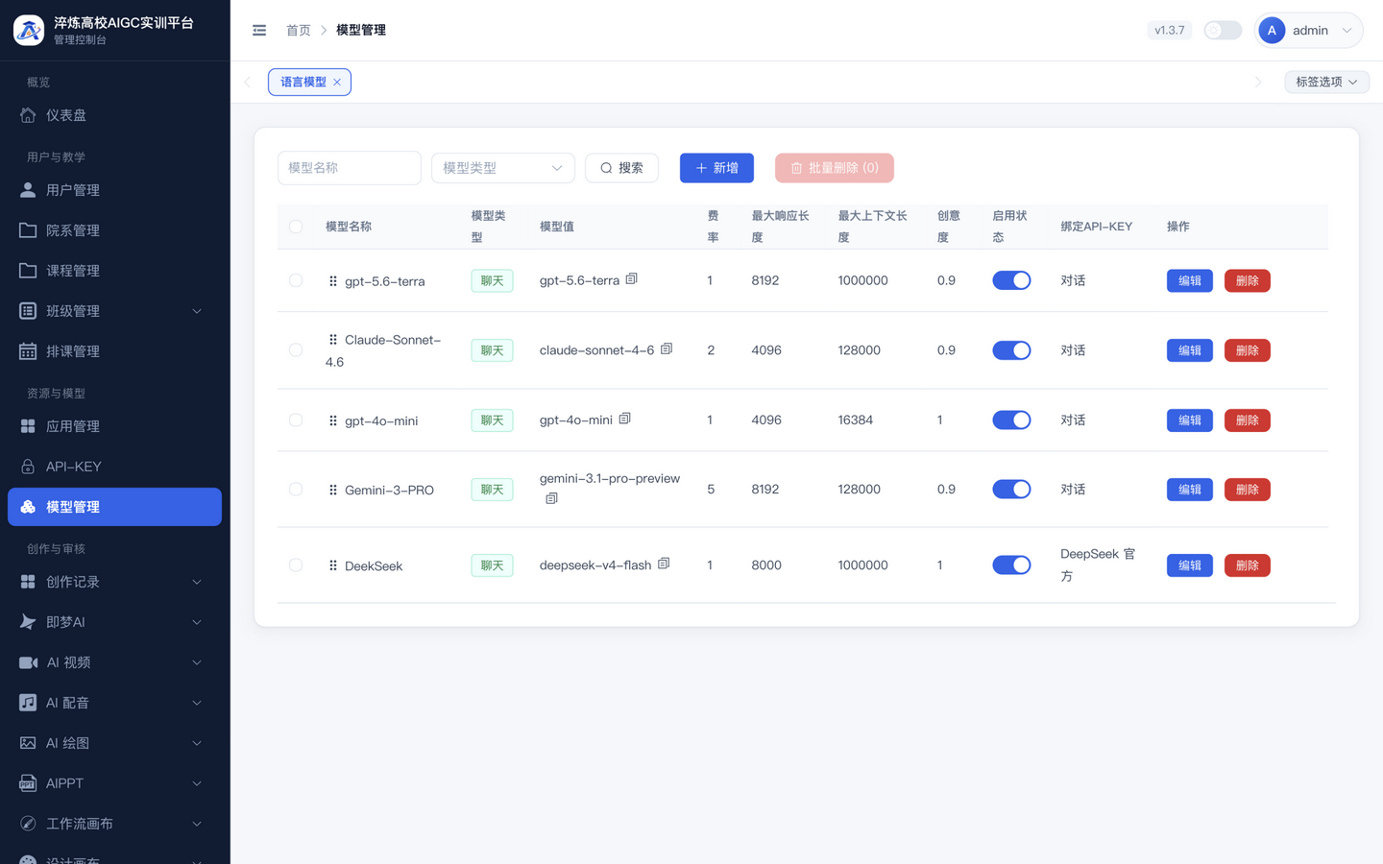Click the 新增 add button
This screenshot has height=864, width=1383.
tap(716, 168)
